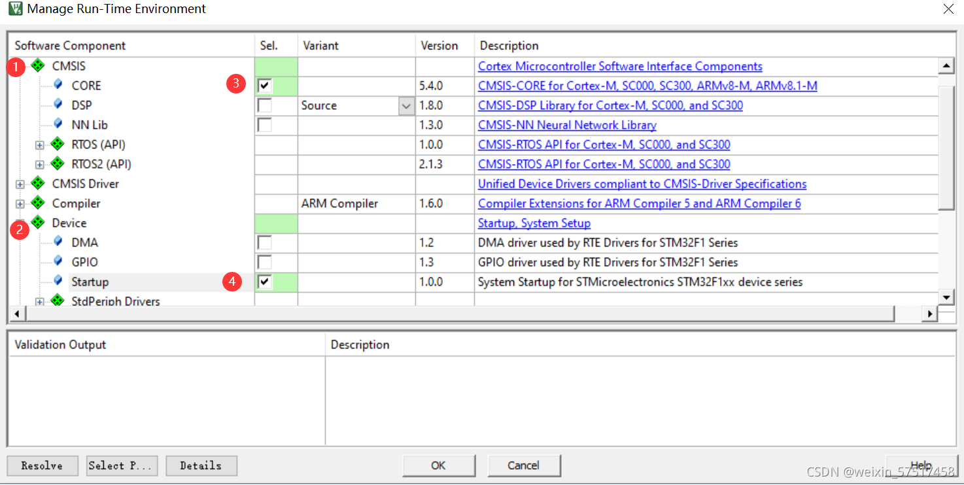The image size is (964, 485).
Task: Close the Manage Run-Time Environment window
Action: coord(948,8)
